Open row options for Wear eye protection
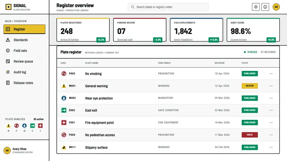Image resolution: width=287 pixels, height=161 pixels. point(271,98)
